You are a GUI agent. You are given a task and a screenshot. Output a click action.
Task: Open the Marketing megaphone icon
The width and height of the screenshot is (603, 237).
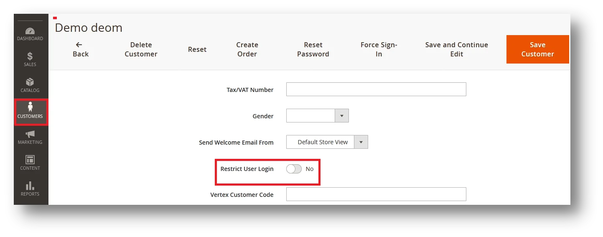(x=30, y=134)
